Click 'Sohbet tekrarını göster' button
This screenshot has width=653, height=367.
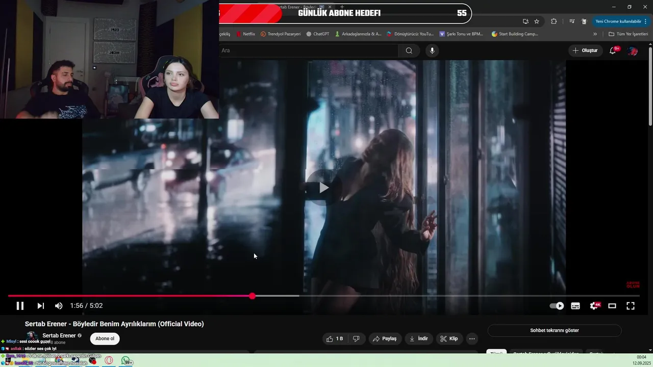(x=555, y=330)
